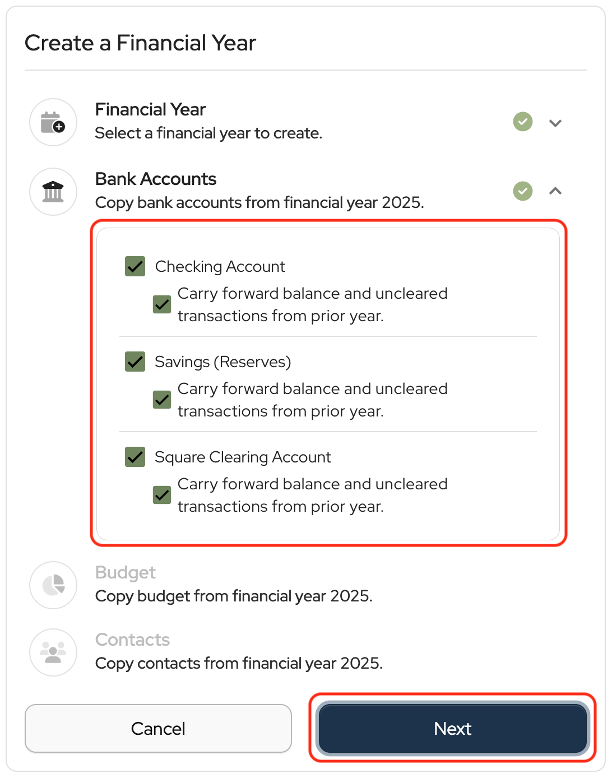This screenshot has width=612, height=778.
Task: Click the Budget pie chart icon
Action: click(53, 585)
